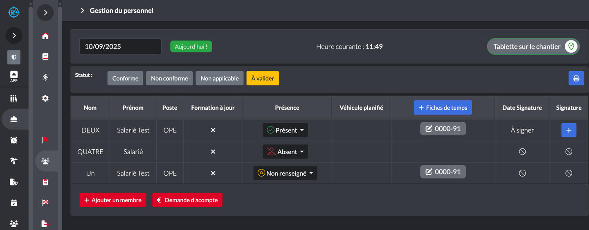Toggle the À valider status filter
This screenshot has height=230, width=589.
point(263,78)
